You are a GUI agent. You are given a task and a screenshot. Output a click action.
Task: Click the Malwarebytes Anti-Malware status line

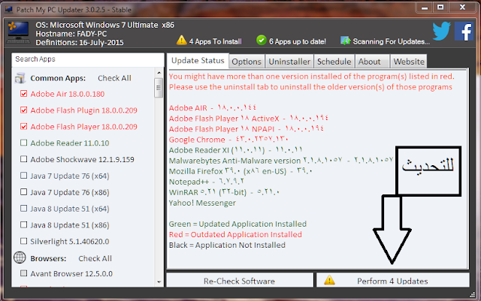coord(280,161)
